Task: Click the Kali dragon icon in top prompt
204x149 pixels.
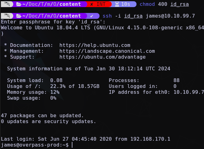Action: [x=7, y=4]
